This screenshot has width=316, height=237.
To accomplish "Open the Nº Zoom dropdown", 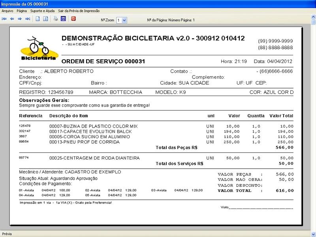I will [x=124, y=19].
